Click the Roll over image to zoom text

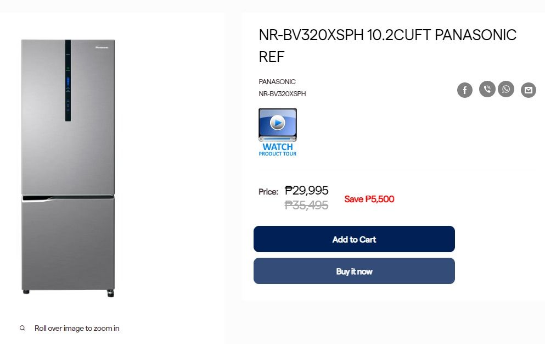click(x=77, y=328)
